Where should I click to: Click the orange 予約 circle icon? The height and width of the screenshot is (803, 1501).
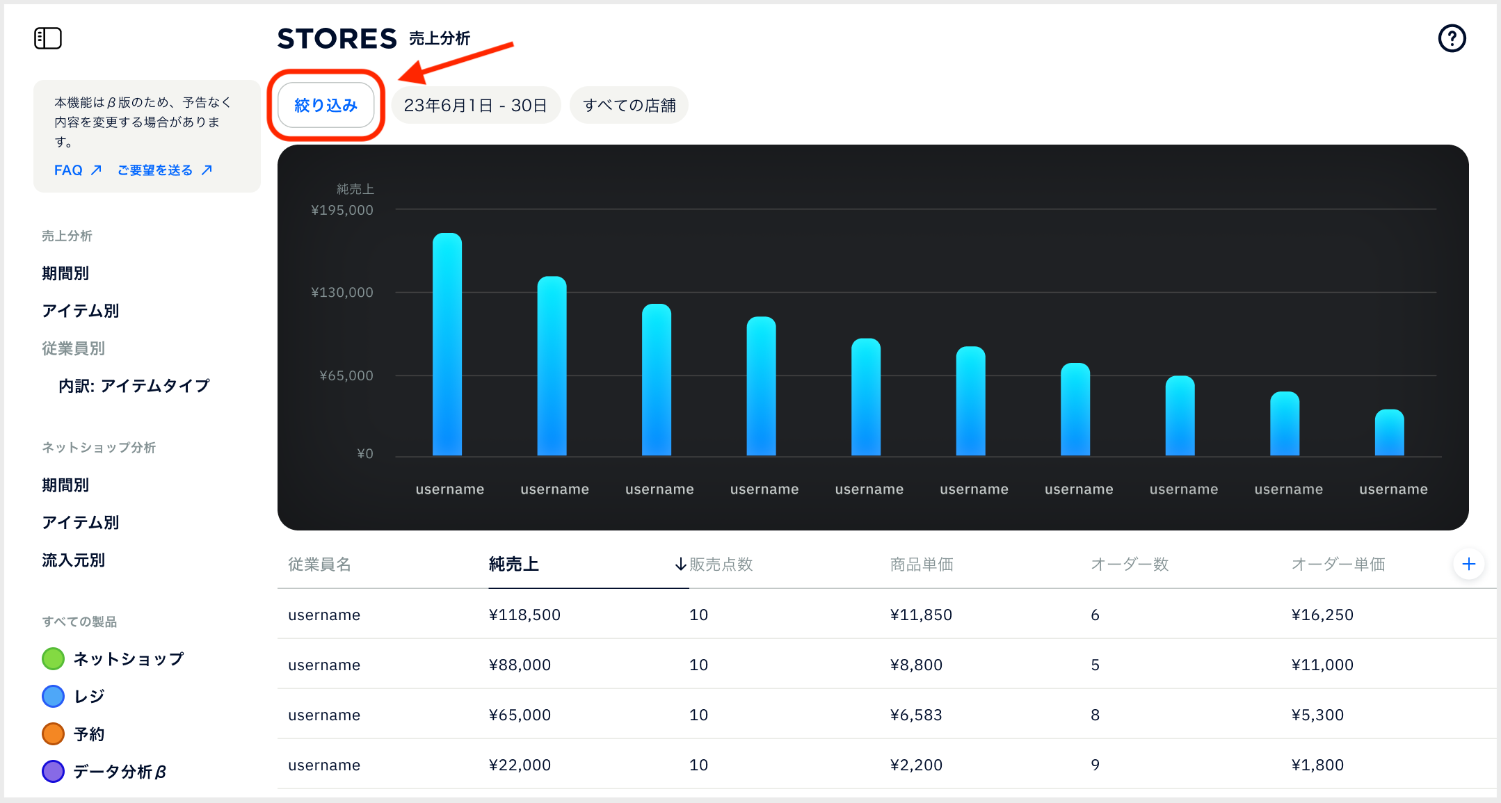[x=53, y=733]
